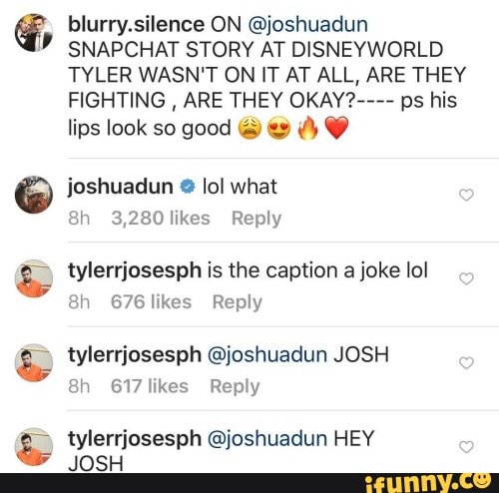The width and height of the screenshot is (499, 493).
Task: Click the ifunny.co watermark logo
Action: tap(427, 483)
